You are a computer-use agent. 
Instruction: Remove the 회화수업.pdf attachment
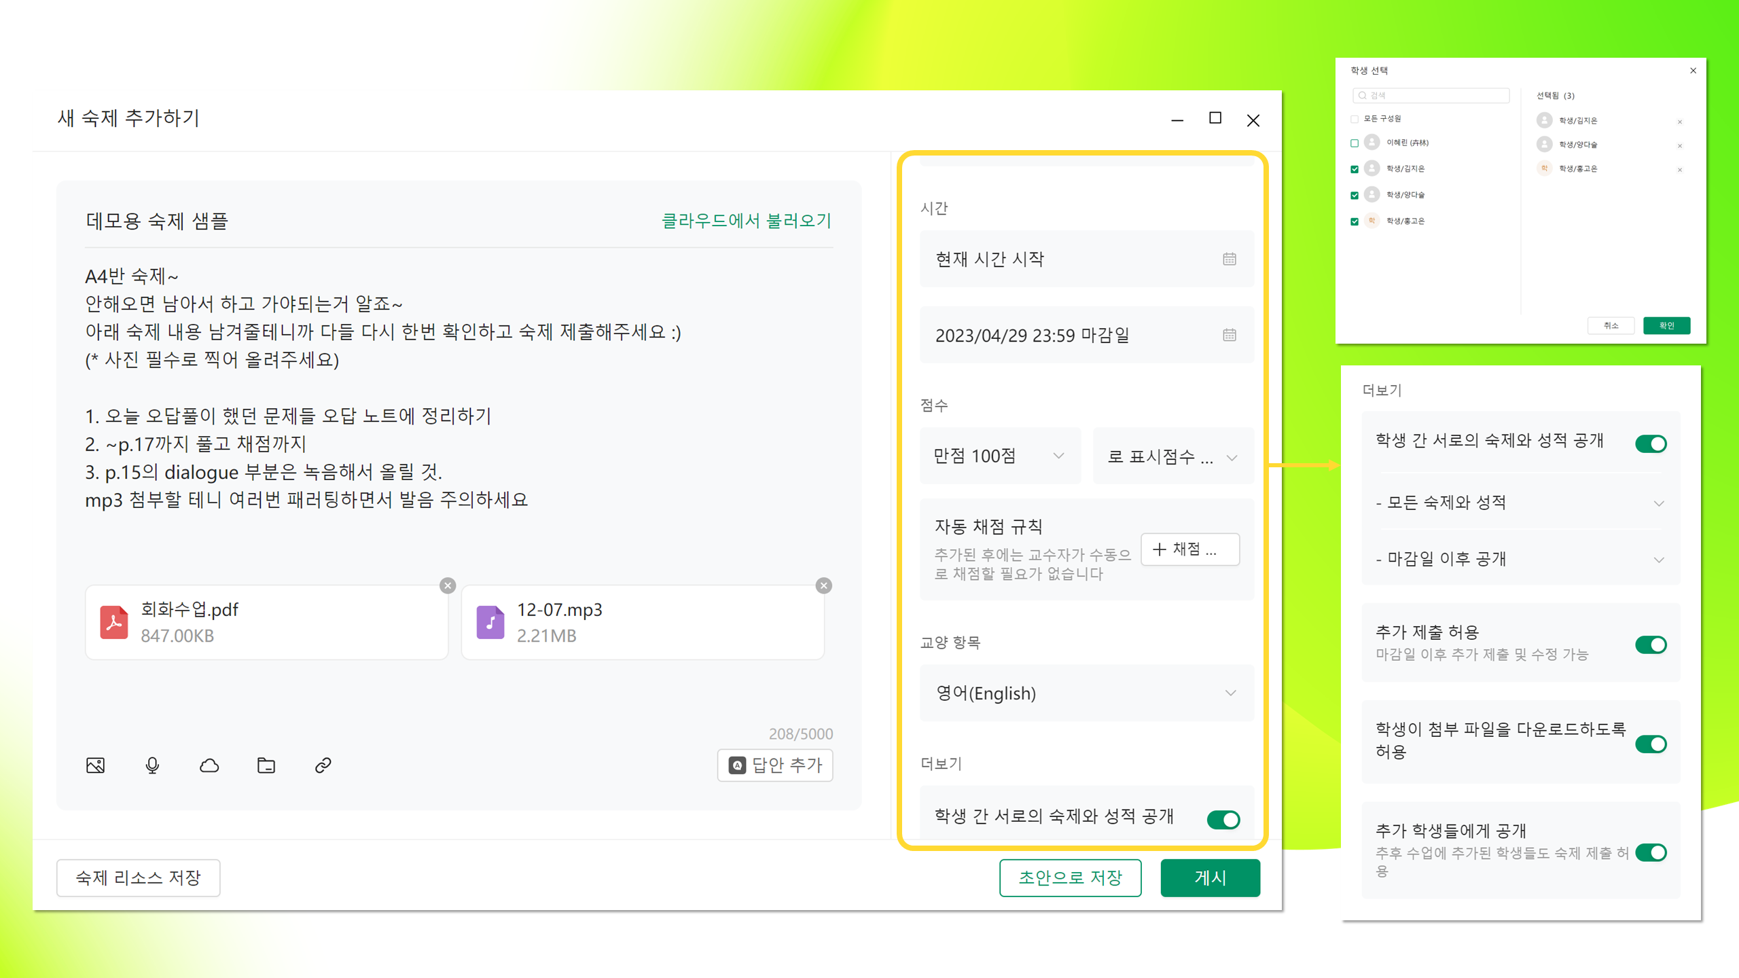point(448,585)
